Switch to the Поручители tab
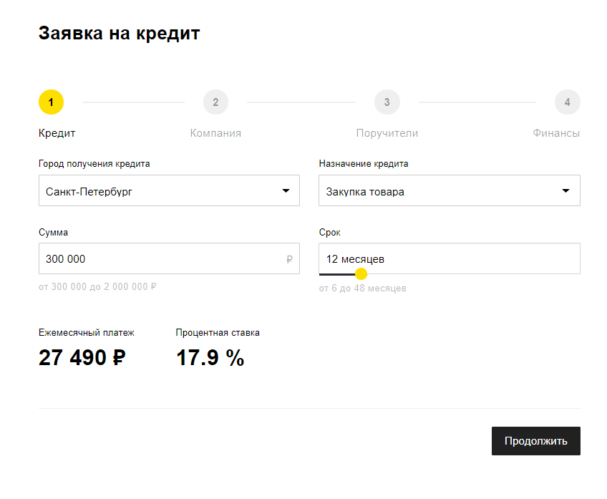 387,132
